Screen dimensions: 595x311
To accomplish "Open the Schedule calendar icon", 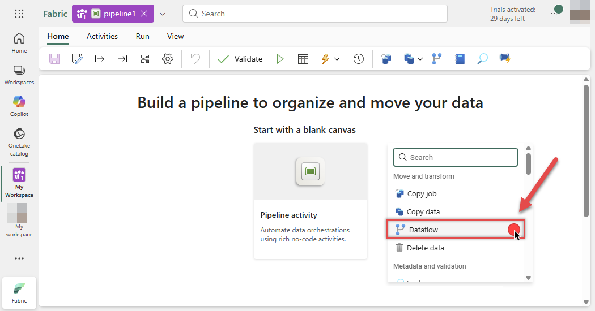I will click(x=303, y=59).
